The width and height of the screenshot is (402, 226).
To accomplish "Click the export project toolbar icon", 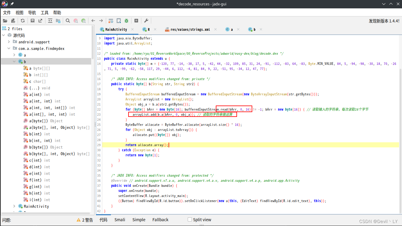I will click(40, 21).
